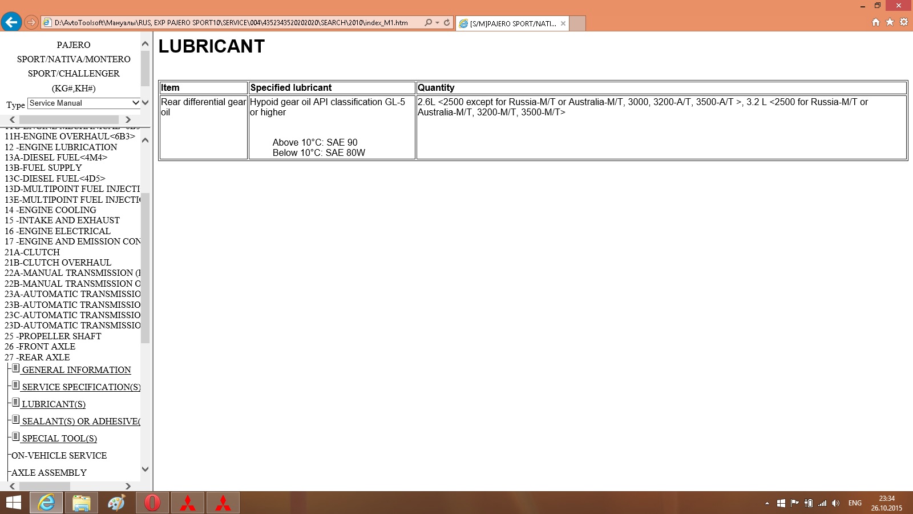Click left arrow of tree horizontal scrollbar
The width and height of the screenshot is (913, 514).
point(13,487)
